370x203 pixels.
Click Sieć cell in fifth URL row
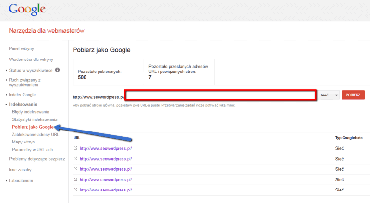pyautogui.click(x=339, y=190)
